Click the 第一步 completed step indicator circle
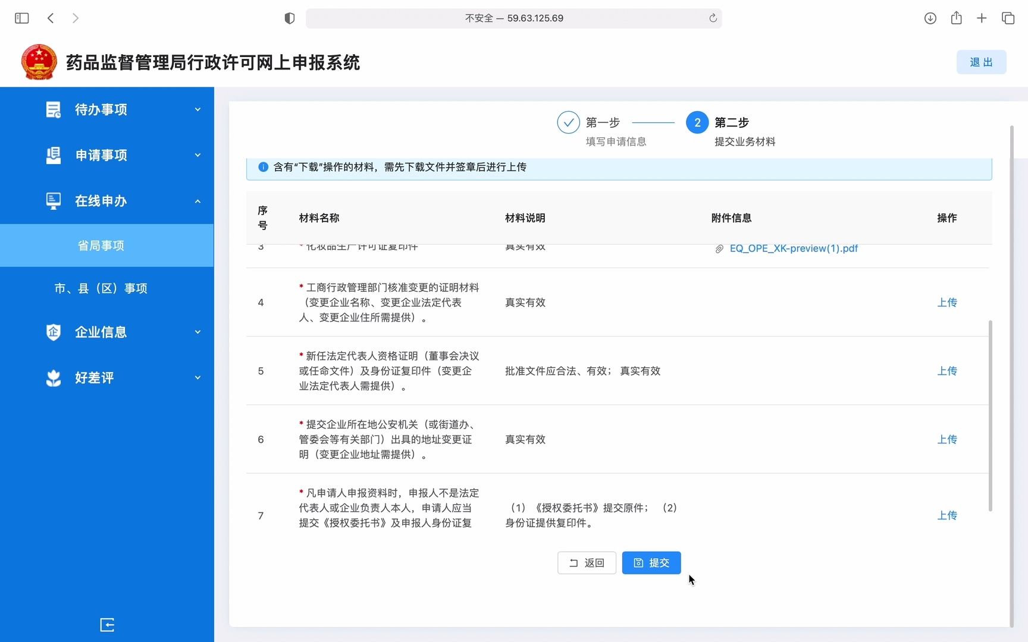 (x=568, y=122)
